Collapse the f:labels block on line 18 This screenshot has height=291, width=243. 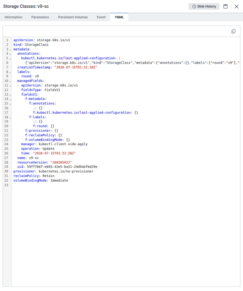pos(10,118)
